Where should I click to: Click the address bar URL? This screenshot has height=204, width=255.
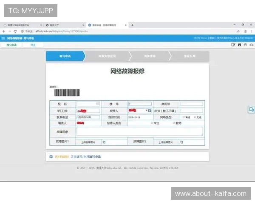(62, 31)
